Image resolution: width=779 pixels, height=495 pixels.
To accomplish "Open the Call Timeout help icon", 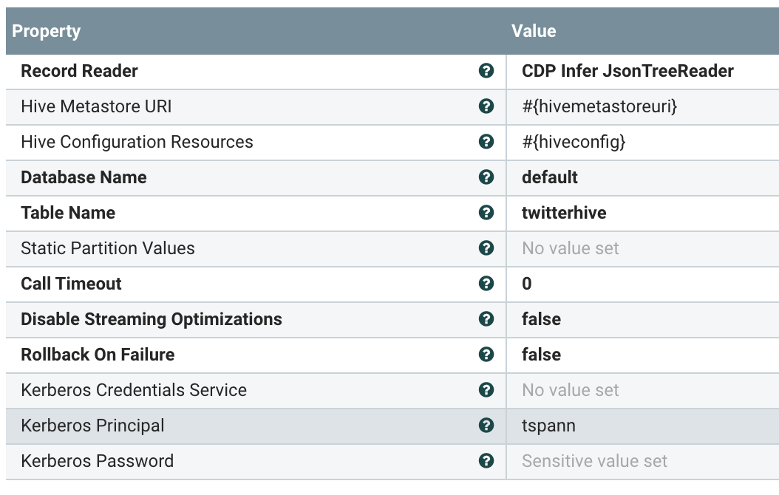I will point(486,284).
